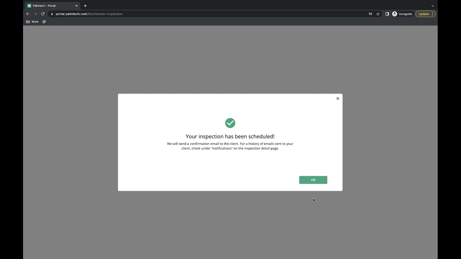Open a new tab with plus icon
Screen dimensions: 461x259
point(85,6)
